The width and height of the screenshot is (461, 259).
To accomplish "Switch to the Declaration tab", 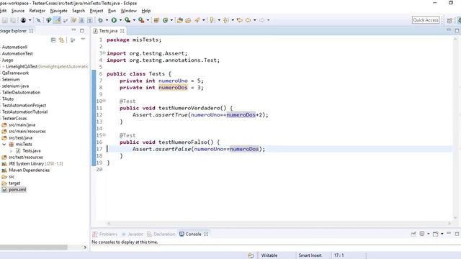I will 161,234.
